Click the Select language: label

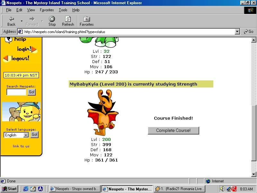point(21,129)
